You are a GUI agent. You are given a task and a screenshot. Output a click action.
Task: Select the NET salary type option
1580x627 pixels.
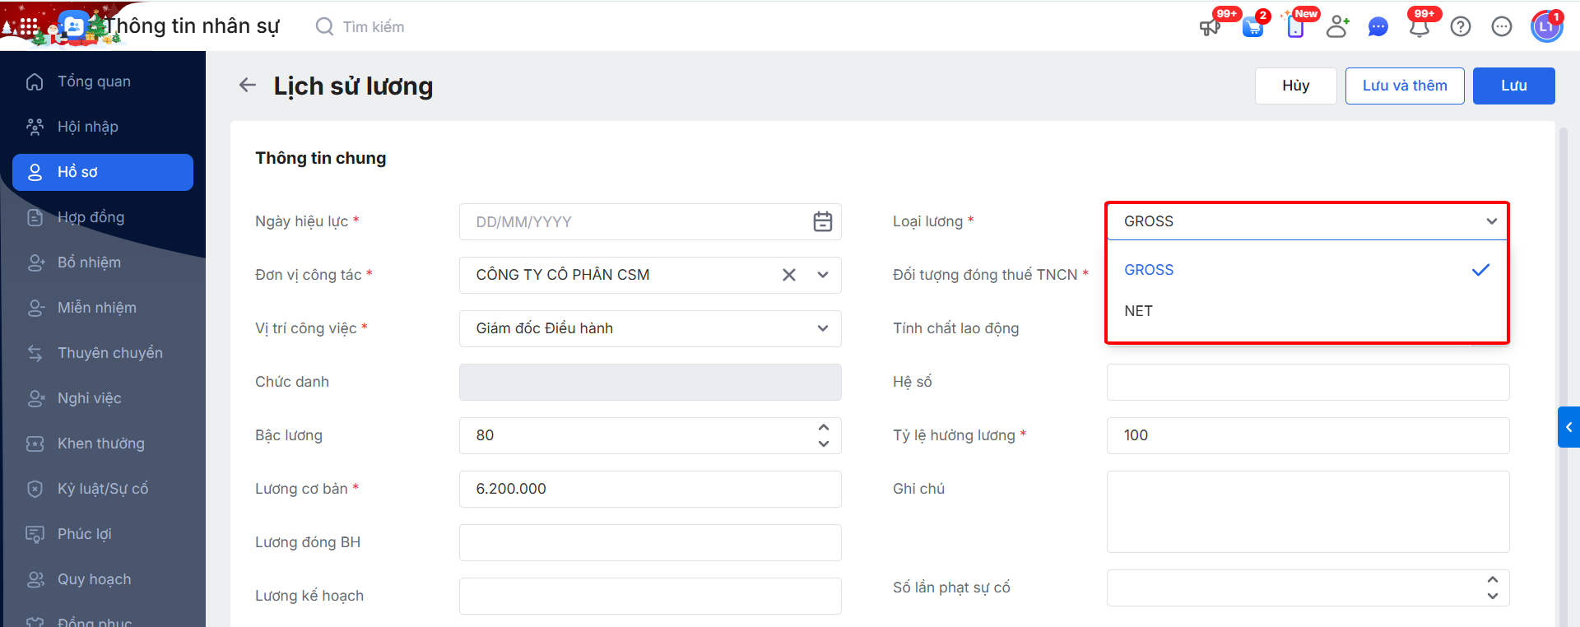point(1139,311)
